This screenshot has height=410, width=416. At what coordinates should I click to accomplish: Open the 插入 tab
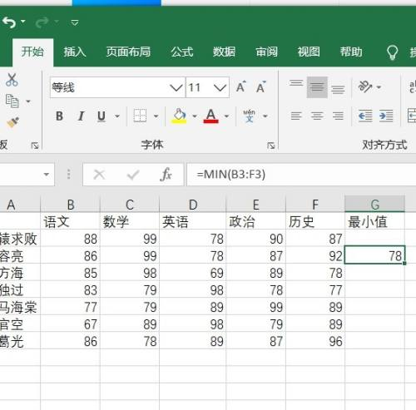point(75,52)
